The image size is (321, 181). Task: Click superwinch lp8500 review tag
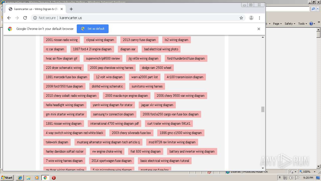pos(103,58)
